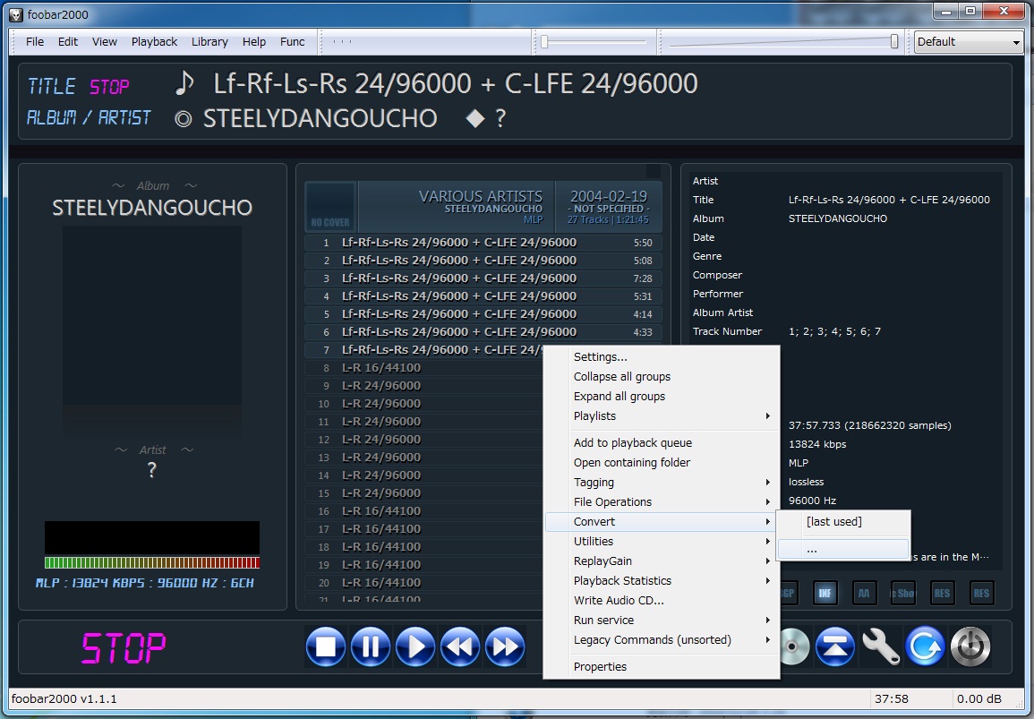The image size is (1034, 719).
Task: Click the silver CD disc icon
Action: 794,646
